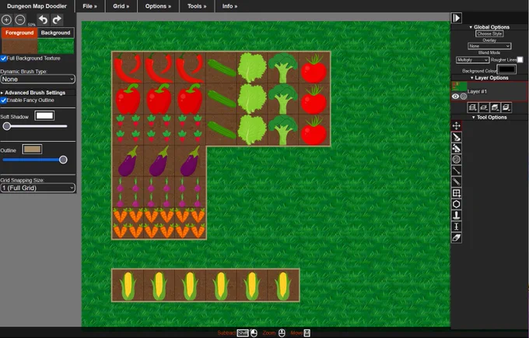Toggle visibility eye of Layer #1

(455, 97)
